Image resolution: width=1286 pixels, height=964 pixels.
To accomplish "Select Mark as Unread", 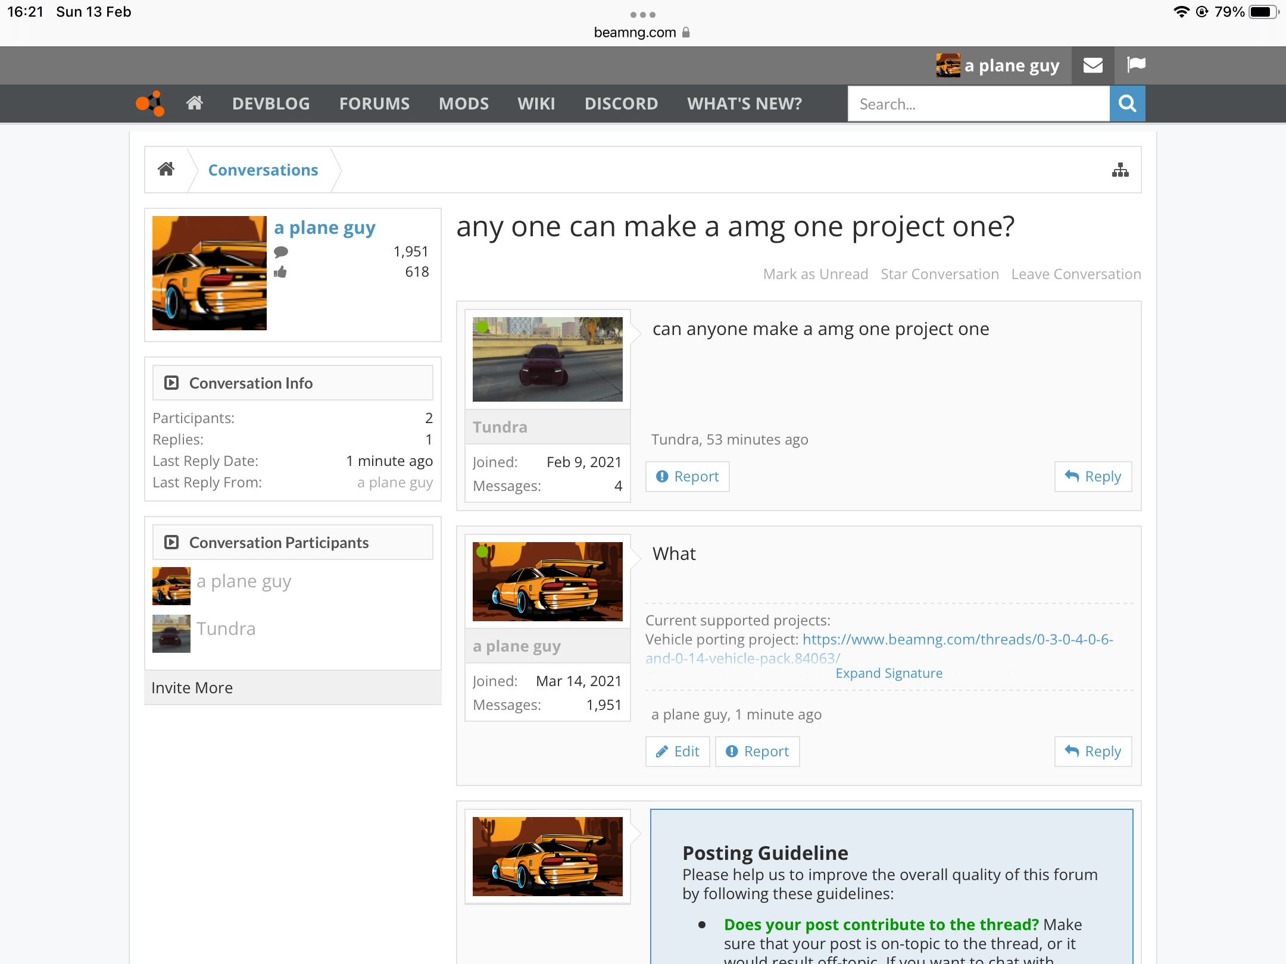I will (815, 274).
